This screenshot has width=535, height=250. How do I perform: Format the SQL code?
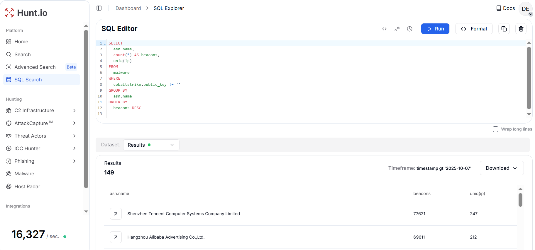click(x=474, y=29)
